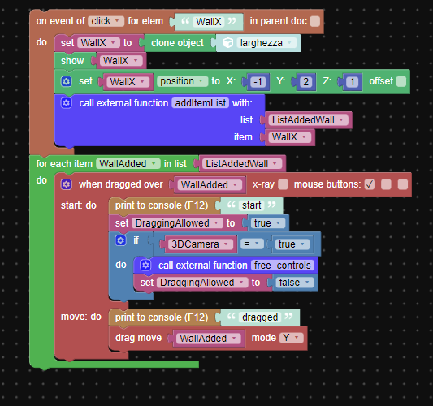Open gear settings on set position block
Viewport: 433px width, 406px height.
click(67, 81)
